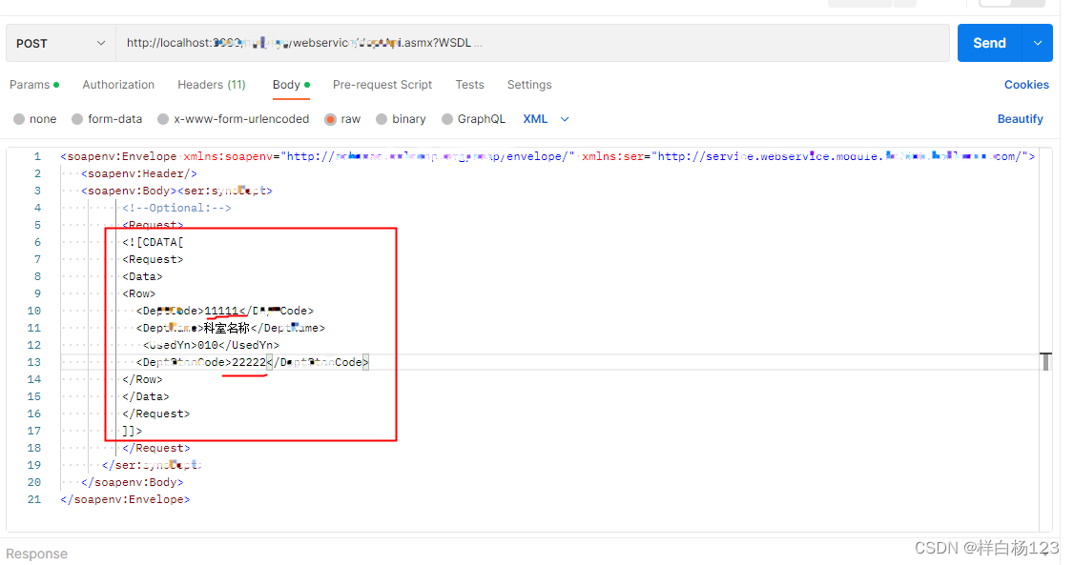1074x565 pixels.
Task: Open the XML body format dropdown
Action: pos(544,118)
